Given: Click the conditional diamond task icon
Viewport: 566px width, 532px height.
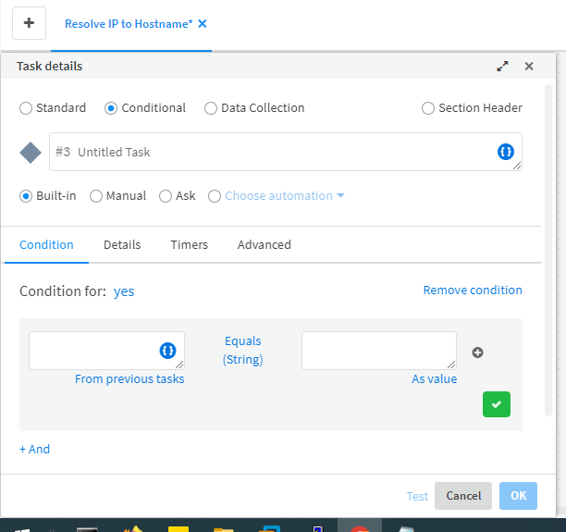Looking at the screenshot, I should pos(31,152).
